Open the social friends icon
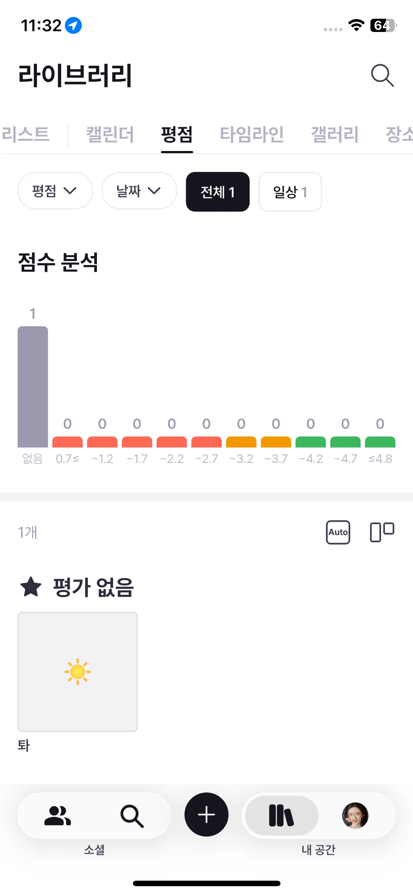Viewport: 413px width, 895px height. tap(58, 816)
